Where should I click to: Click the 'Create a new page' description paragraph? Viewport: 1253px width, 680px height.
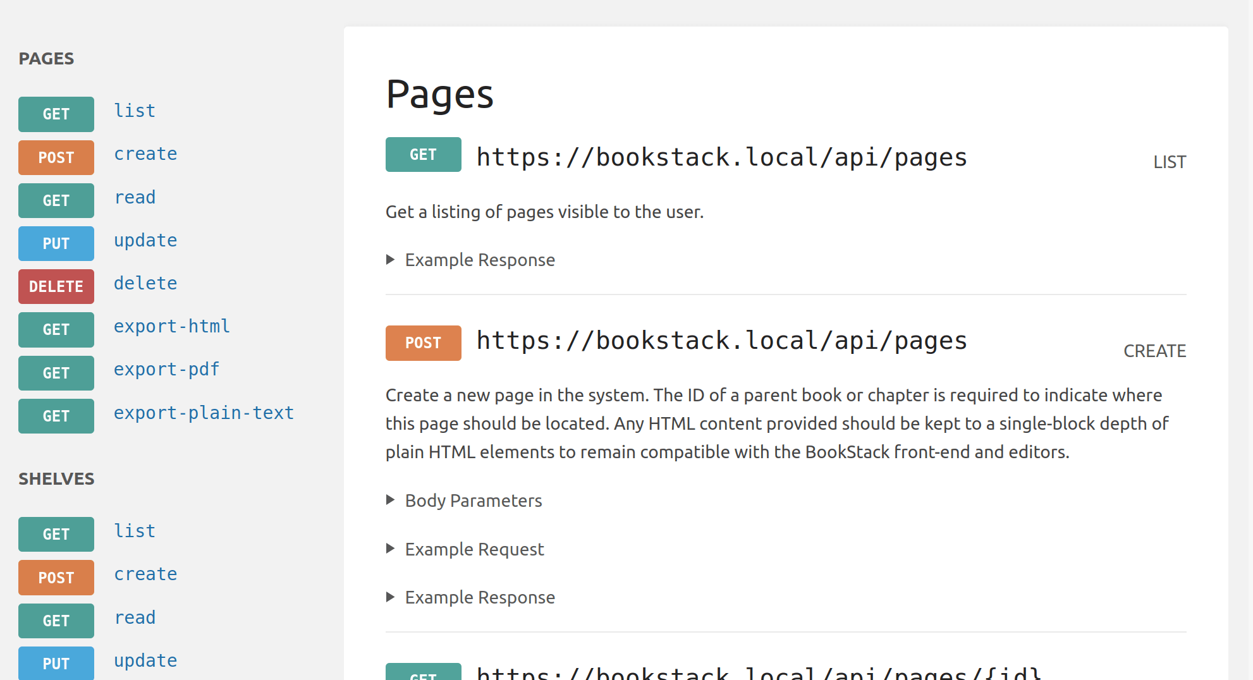(x=778, y=423)
